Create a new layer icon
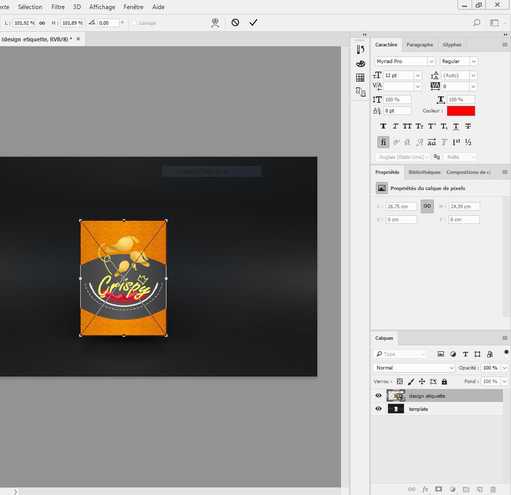 tap(480, 489)
